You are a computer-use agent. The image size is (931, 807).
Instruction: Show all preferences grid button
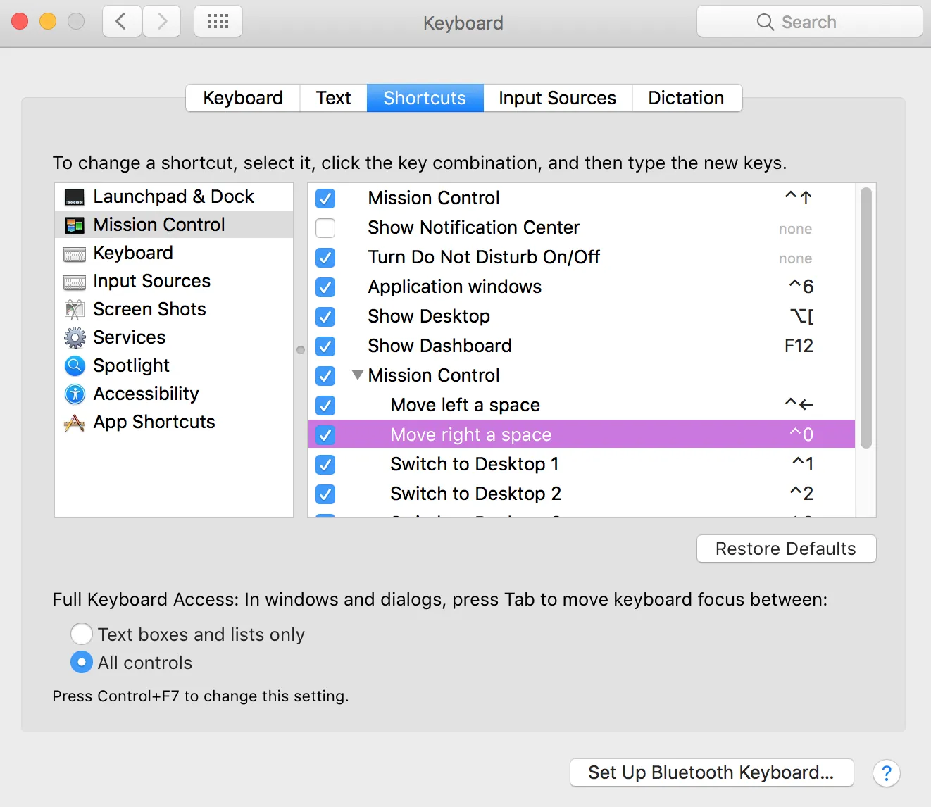tap(218, 22)
